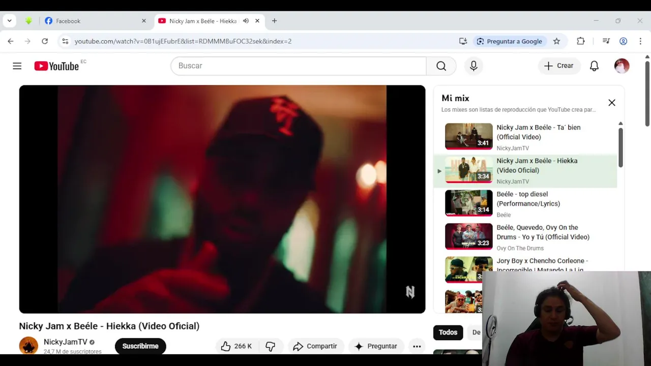Expand the tab search dropdown arrow
This screenshot has width=651, height=366.
pos(9,21)
